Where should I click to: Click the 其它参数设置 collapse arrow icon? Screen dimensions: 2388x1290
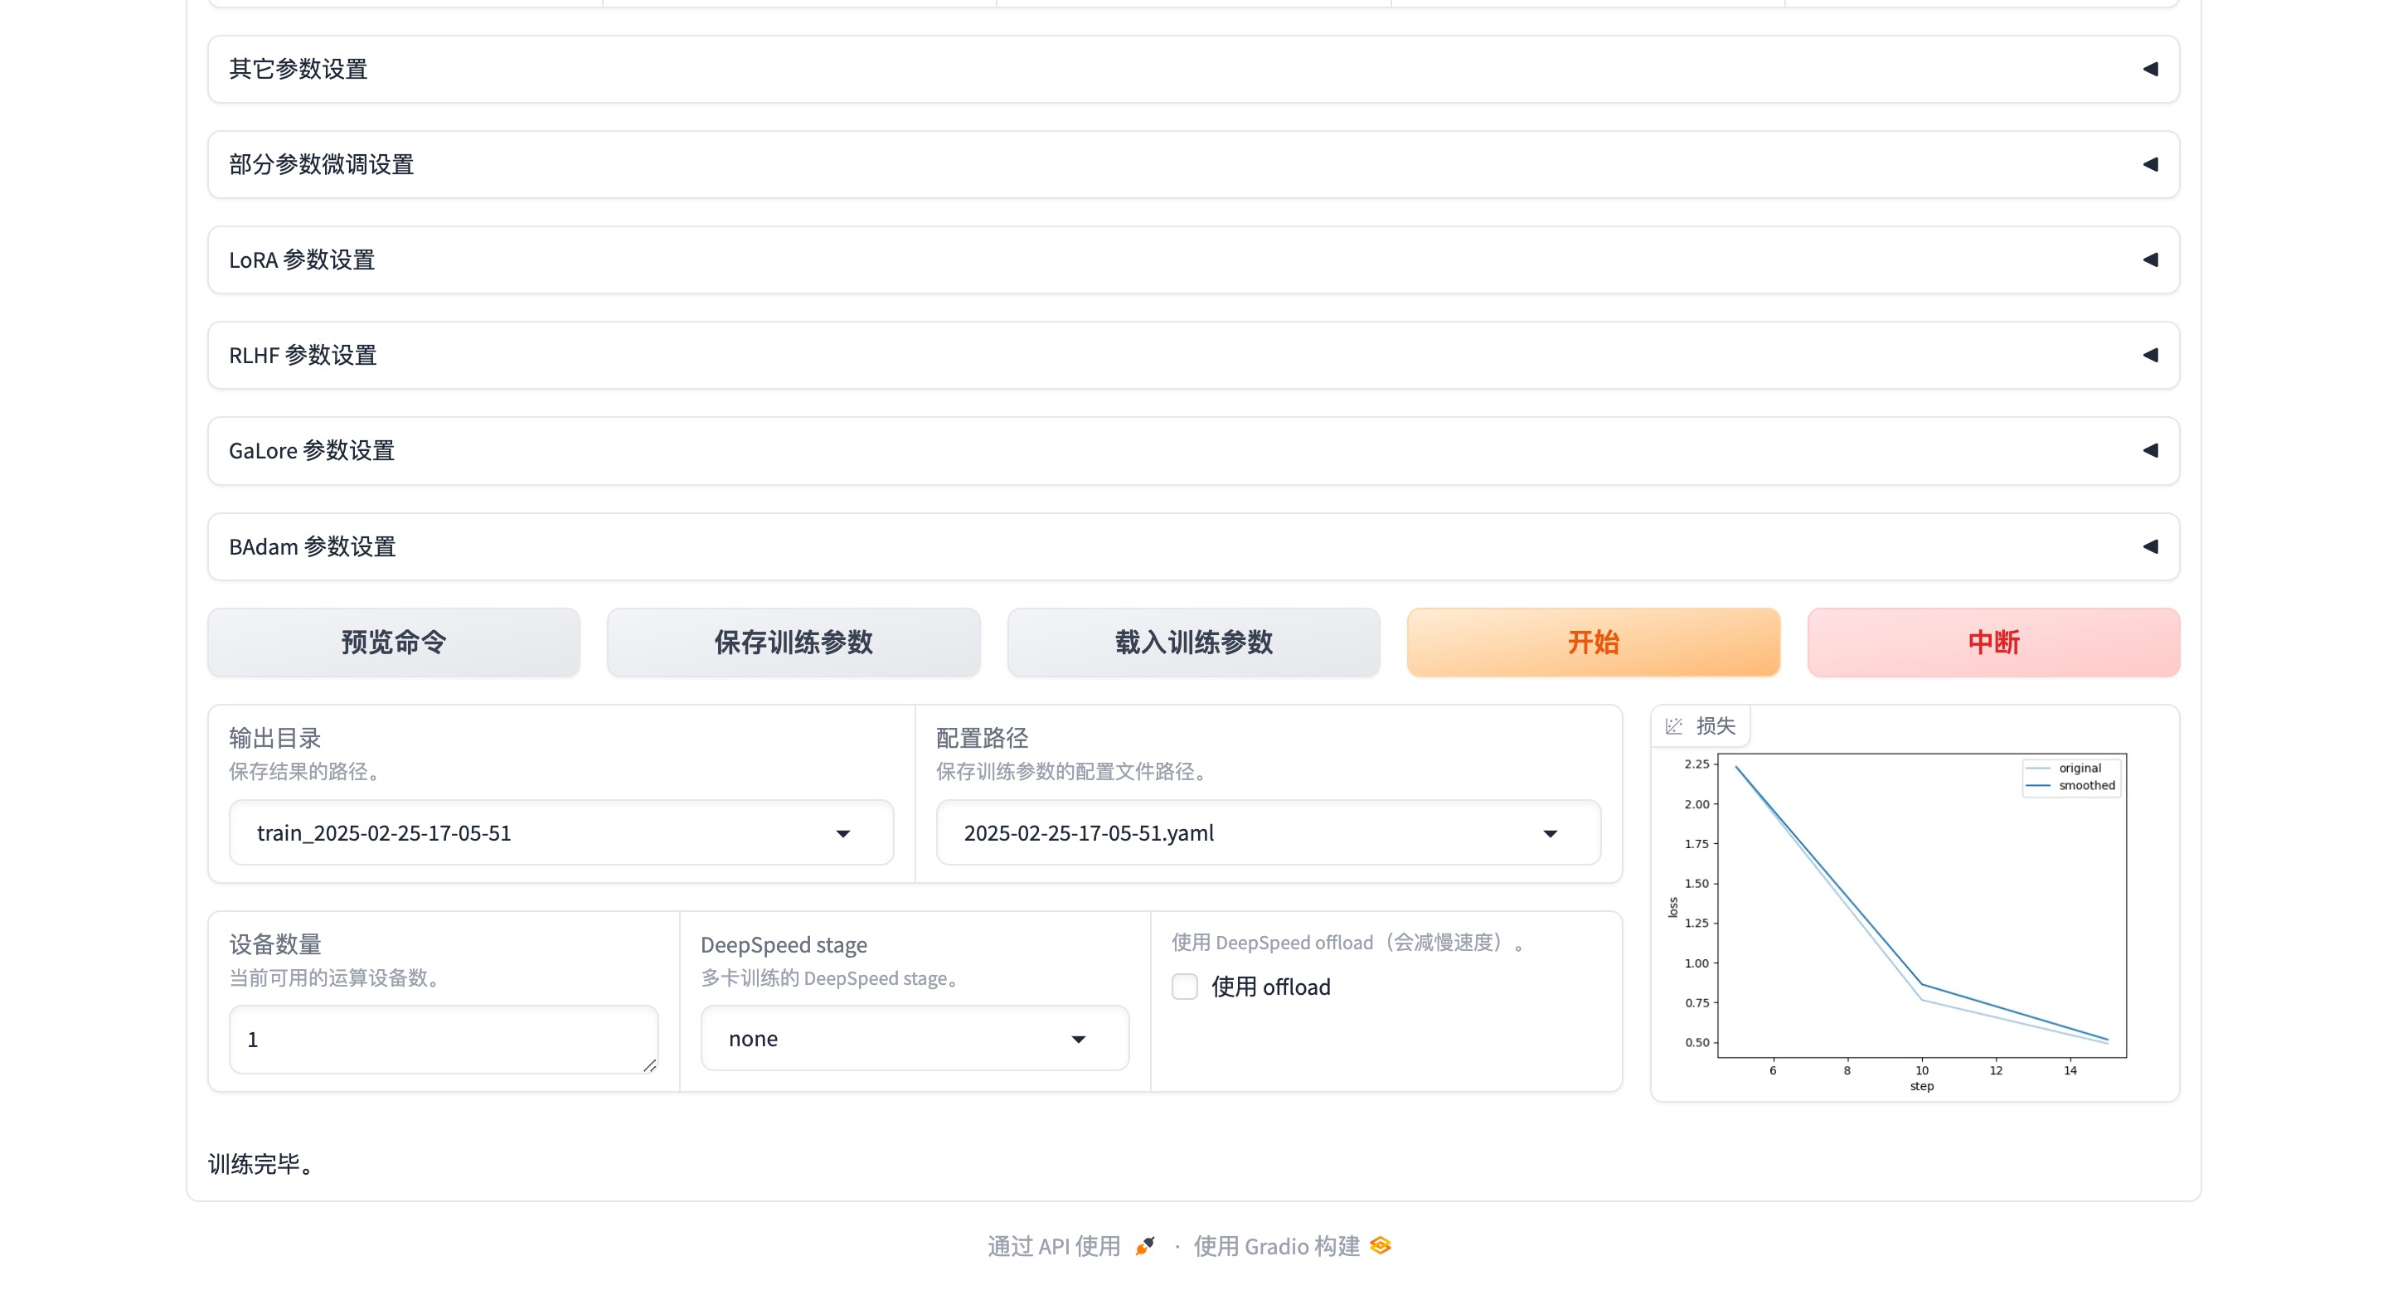[x=2150, y=70]
